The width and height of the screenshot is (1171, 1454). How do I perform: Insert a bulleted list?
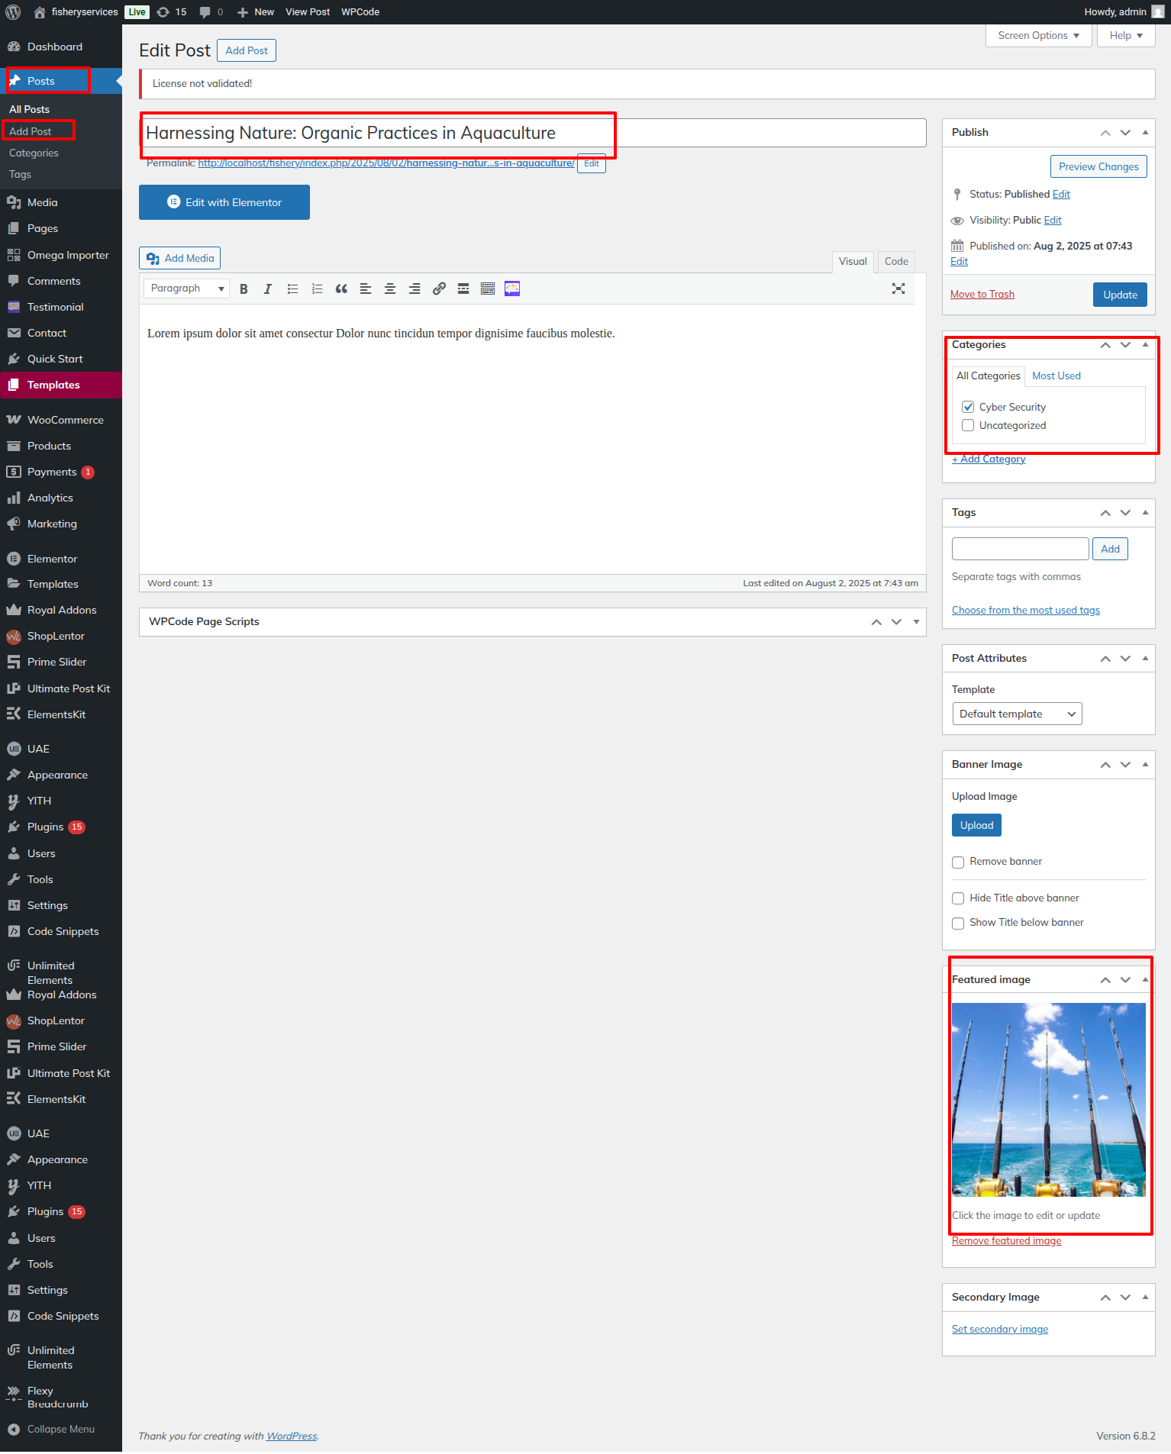[x=292, y=289]
